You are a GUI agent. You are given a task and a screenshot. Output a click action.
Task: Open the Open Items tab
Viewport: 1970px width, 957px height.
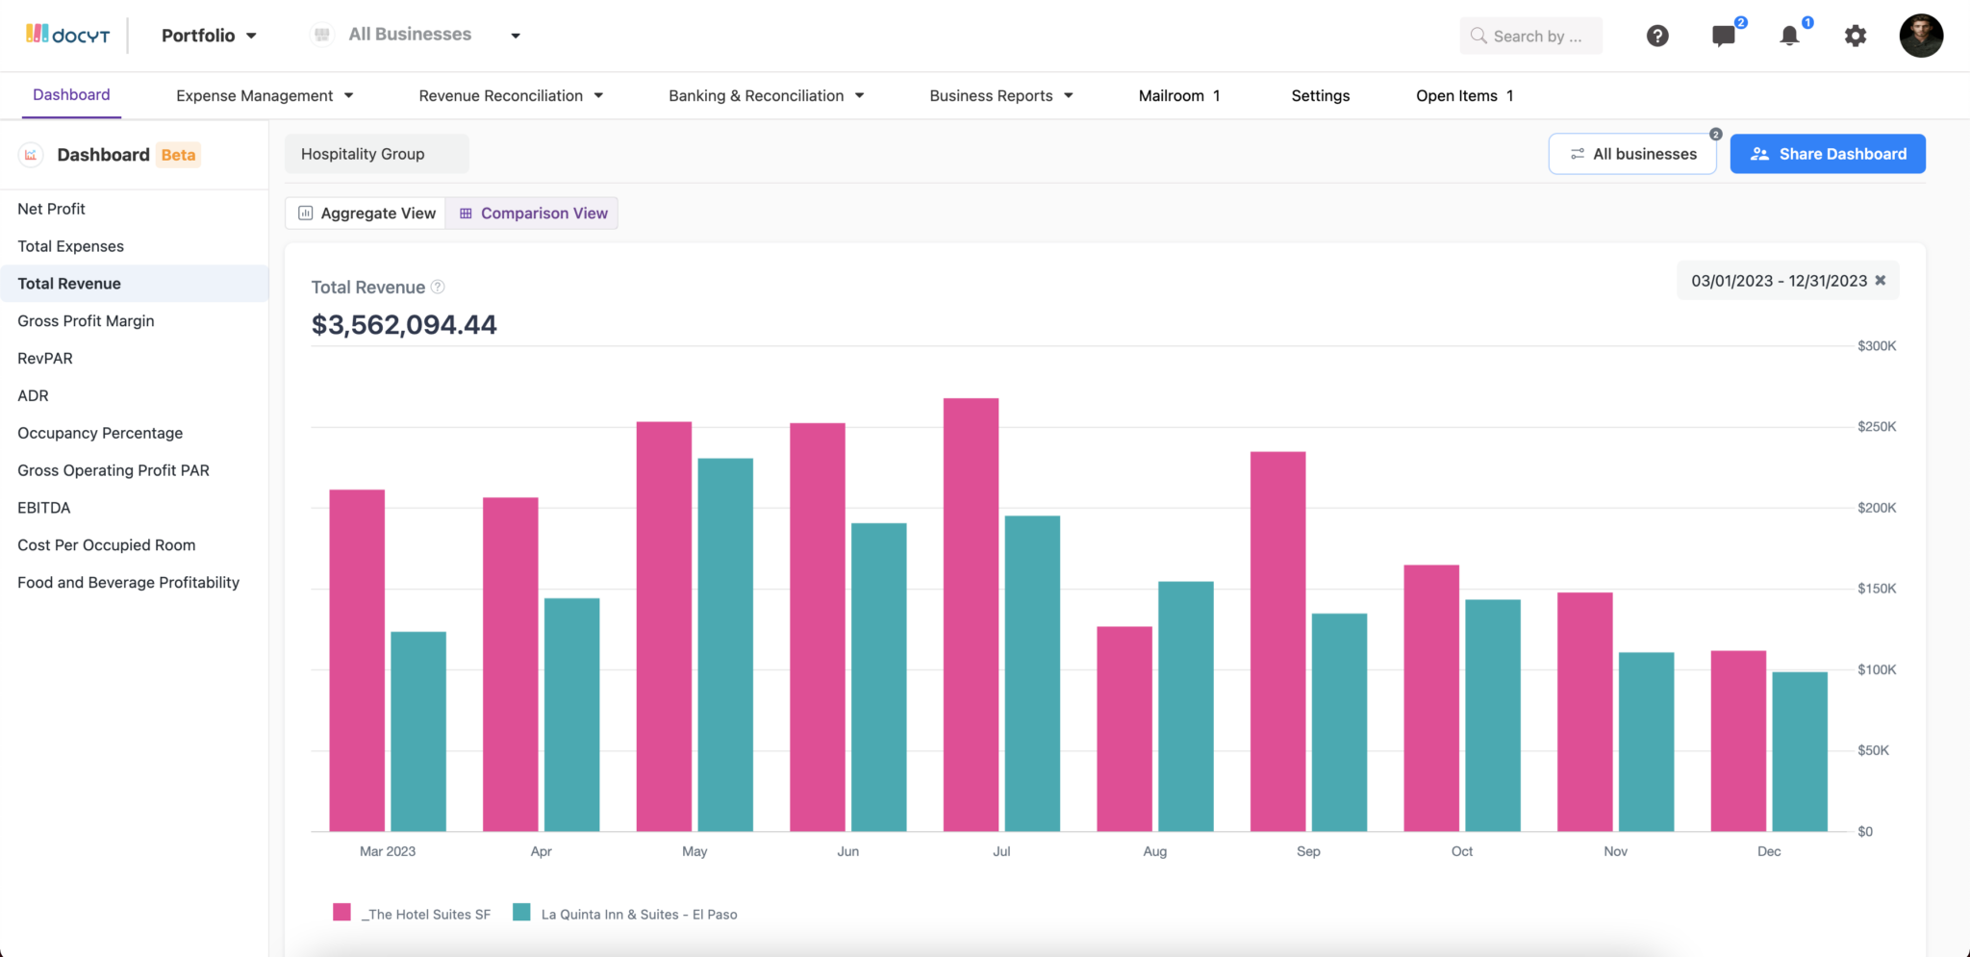click(x=1464, y=95)
